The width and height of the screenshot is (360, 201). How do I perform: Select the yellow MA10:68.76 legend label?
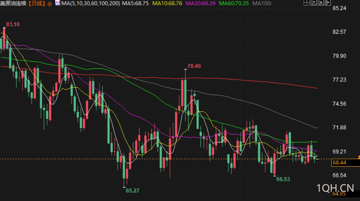[x=167, y=4]
